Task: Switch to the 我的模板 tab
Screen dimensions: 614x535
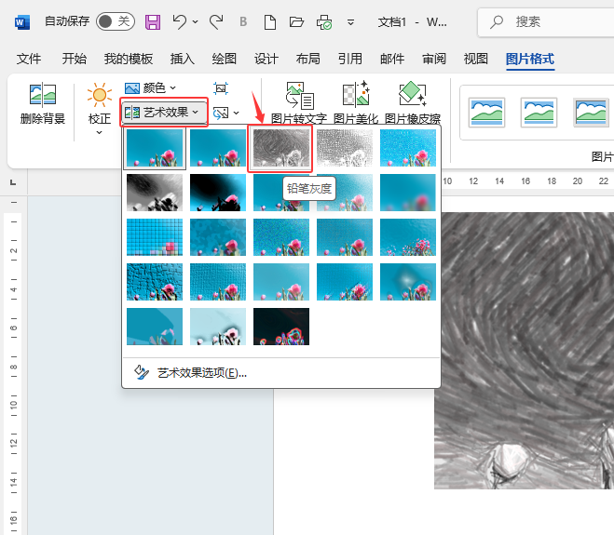Action: click(x=129, y=59)
